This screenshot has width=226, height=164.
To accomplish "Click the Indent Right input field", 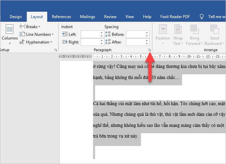I will [x=90, y=42].
